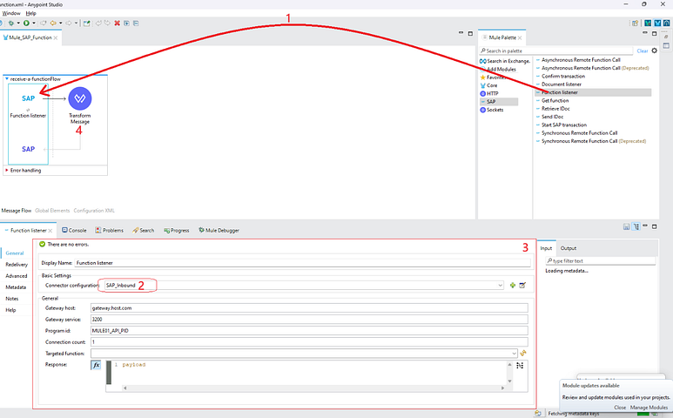Switch to the Console tab
The image size is (673, 418).
tap(74, 231)
